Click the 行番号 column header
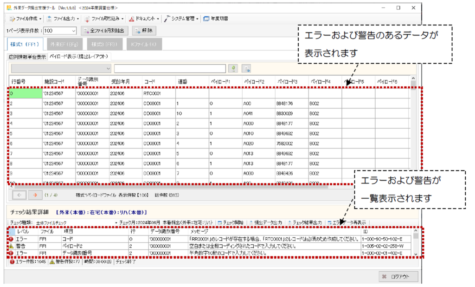 (26, 82)
